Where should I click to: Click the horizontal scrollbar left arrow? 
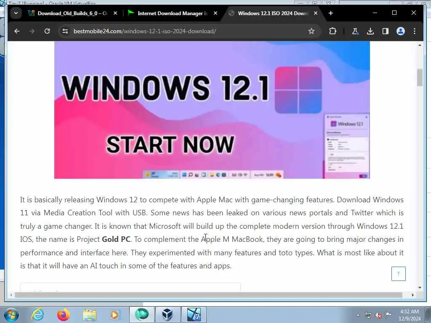tap(11, 295)
